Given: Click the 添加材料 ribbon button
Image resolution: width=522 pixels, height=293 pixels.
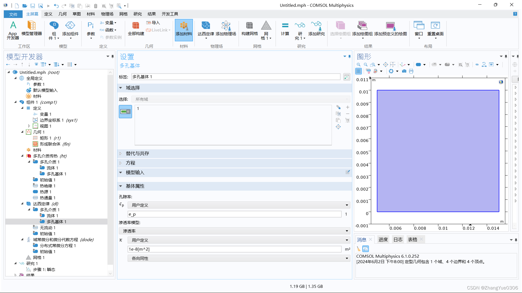Looking at the screenshot, I should (x=184, y=30).
